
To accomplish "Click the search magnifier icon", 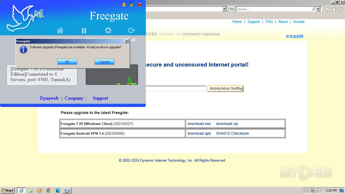I will 314,9.
